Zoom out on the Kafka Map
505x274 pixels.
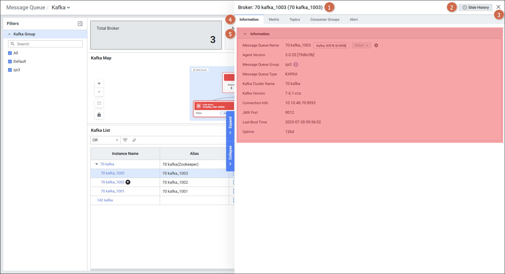click(99, 92)
